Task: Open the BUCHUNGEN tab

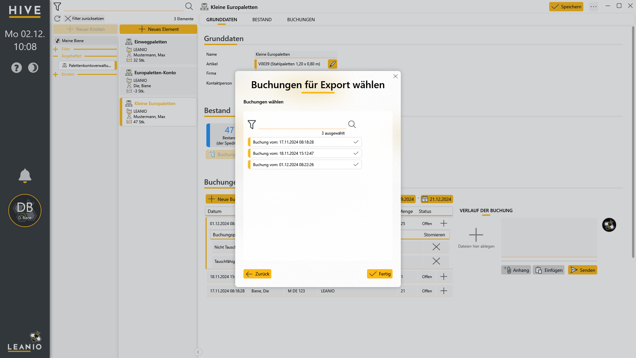Action: point(301,20)
